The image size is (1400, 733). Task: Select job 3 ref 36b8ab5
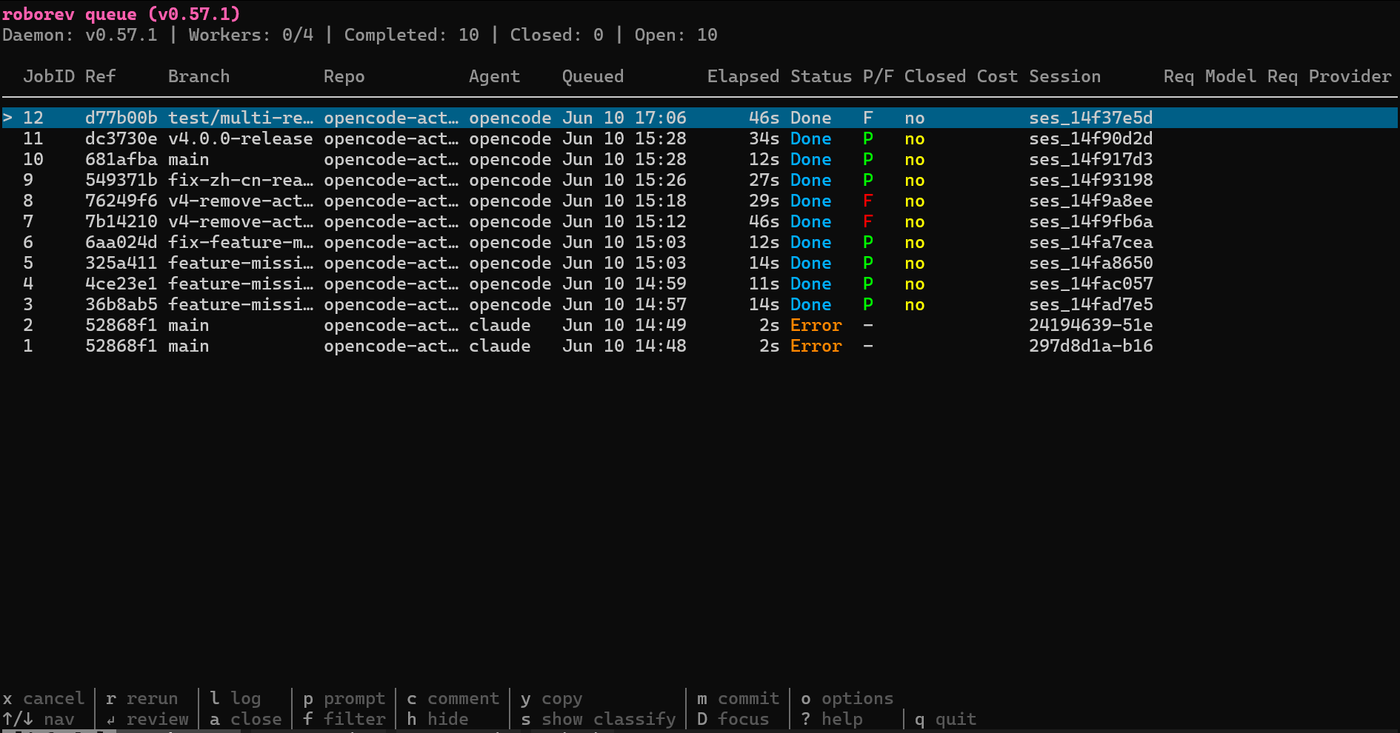tap(121, 304)
